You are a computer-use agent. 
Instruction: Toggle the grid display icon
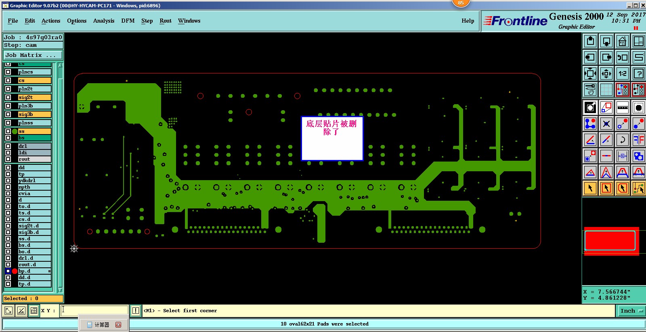click(606, 90)
